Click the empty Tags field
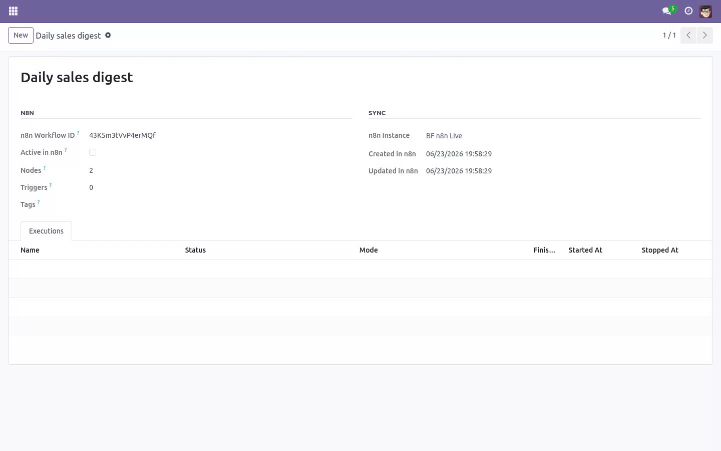The height and width of the screenshot is (451, 721). pyautogui.click(x=220, y=204)
